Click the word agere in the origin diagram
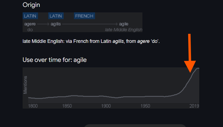This screenshot has height=127, width=223. 30,24
